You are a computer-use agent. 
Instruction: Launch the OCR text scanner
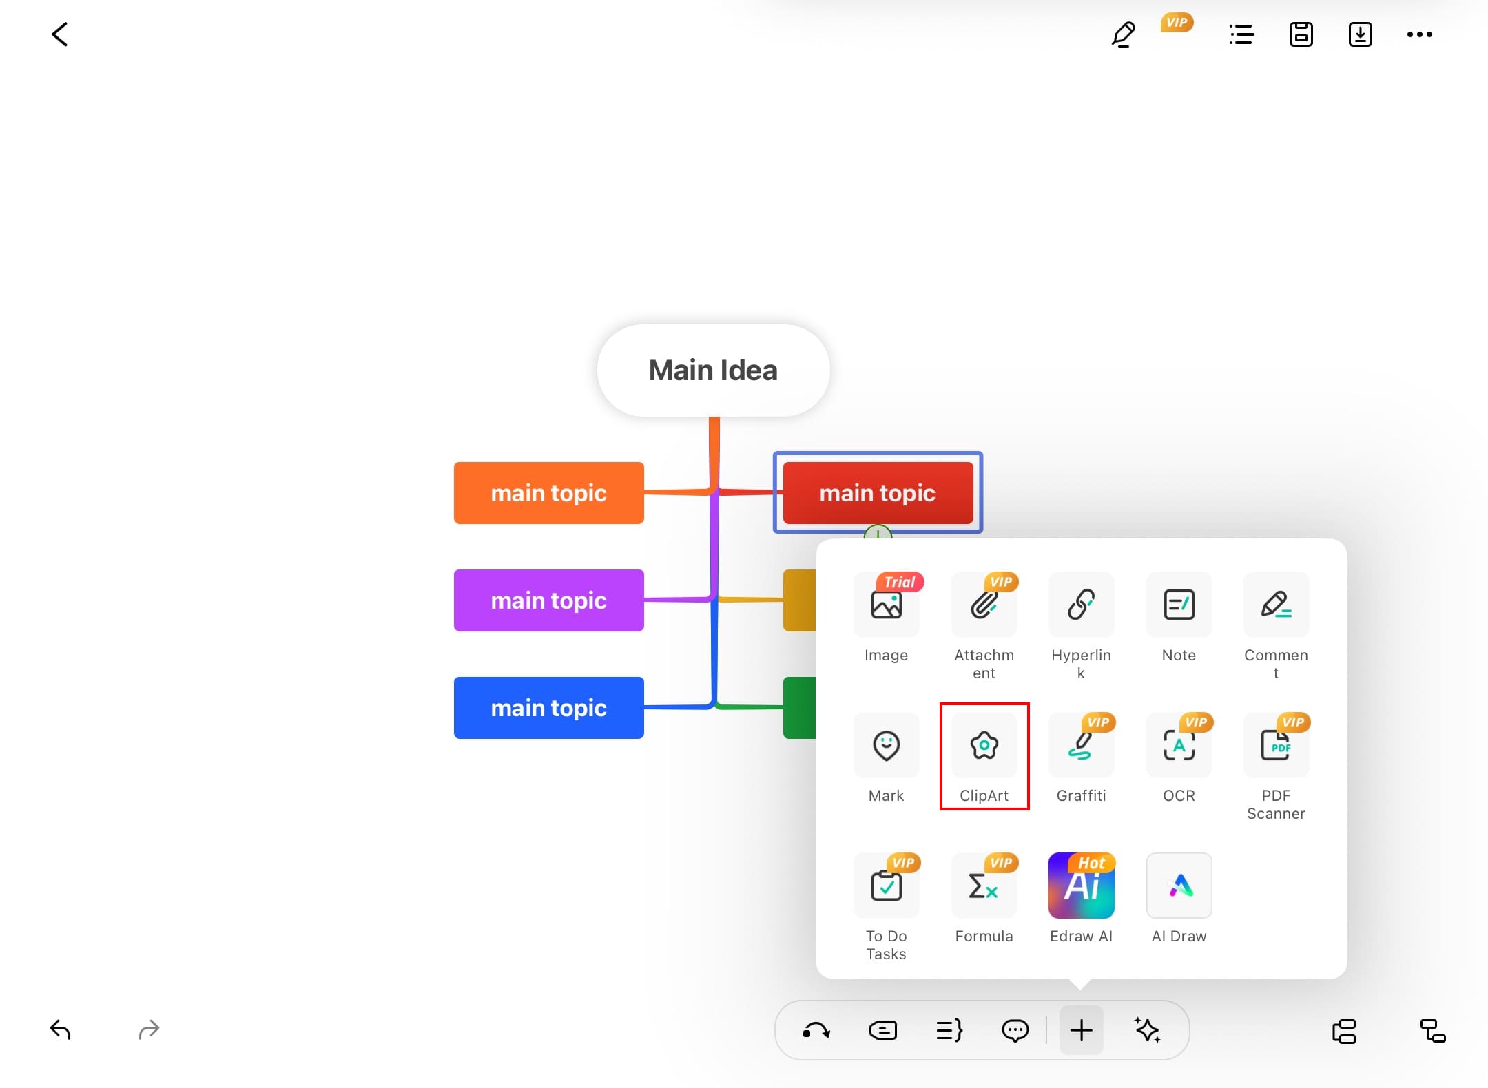point(1179,746)
